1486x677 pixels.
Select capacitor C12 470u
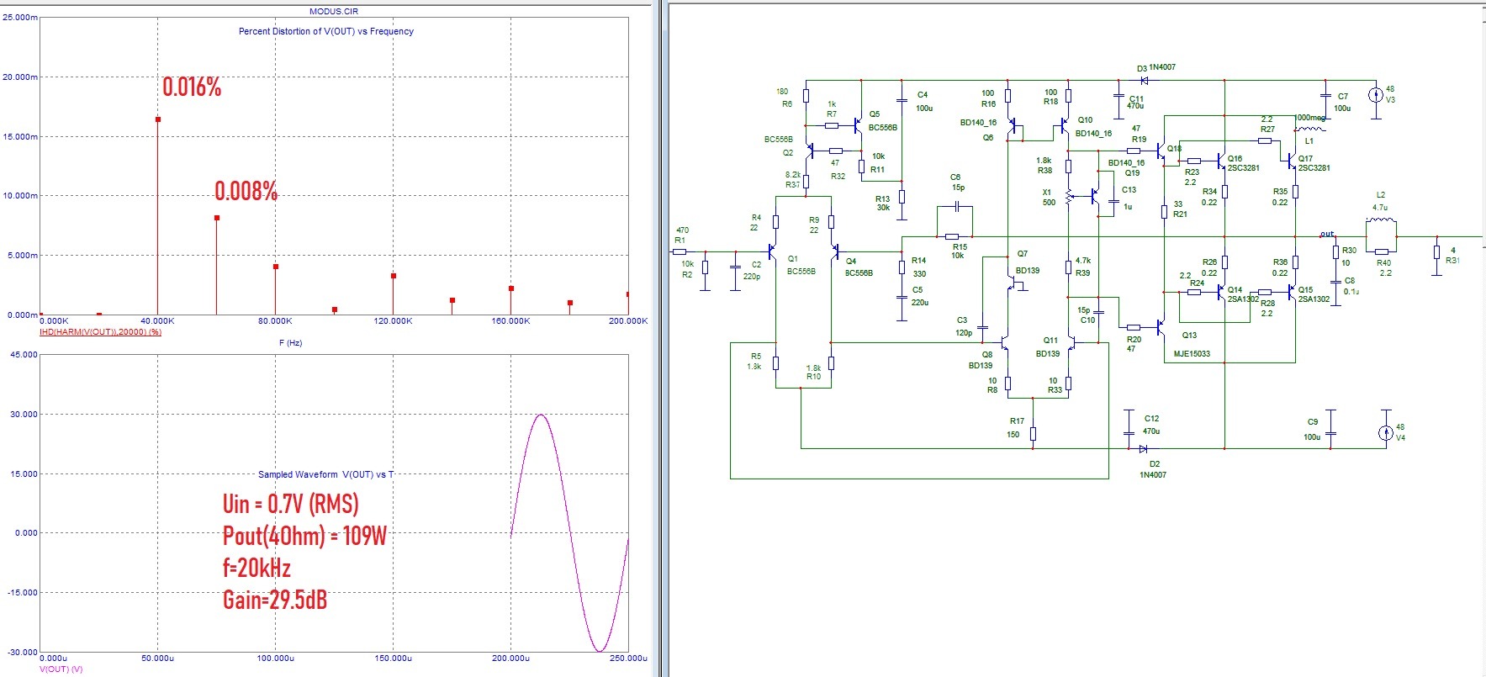click(x=1129, y=433)
